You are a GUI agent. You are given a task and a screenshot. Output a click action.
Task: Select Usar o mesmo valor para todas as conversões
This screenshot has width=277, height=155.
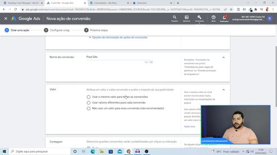click(88, 97)
